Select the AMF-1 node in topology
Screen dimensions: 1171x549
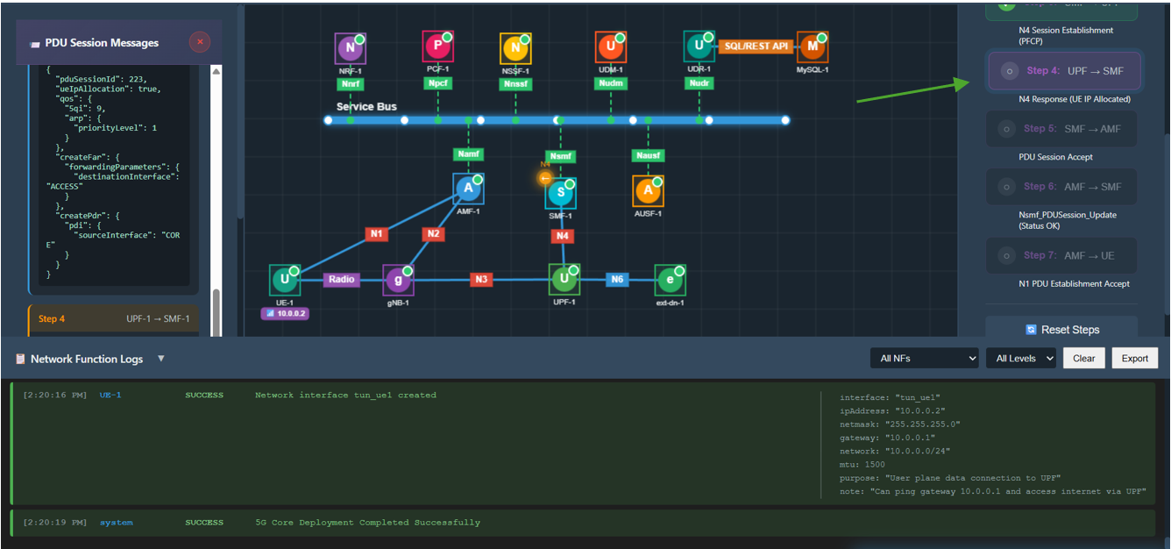coord(468,189)
